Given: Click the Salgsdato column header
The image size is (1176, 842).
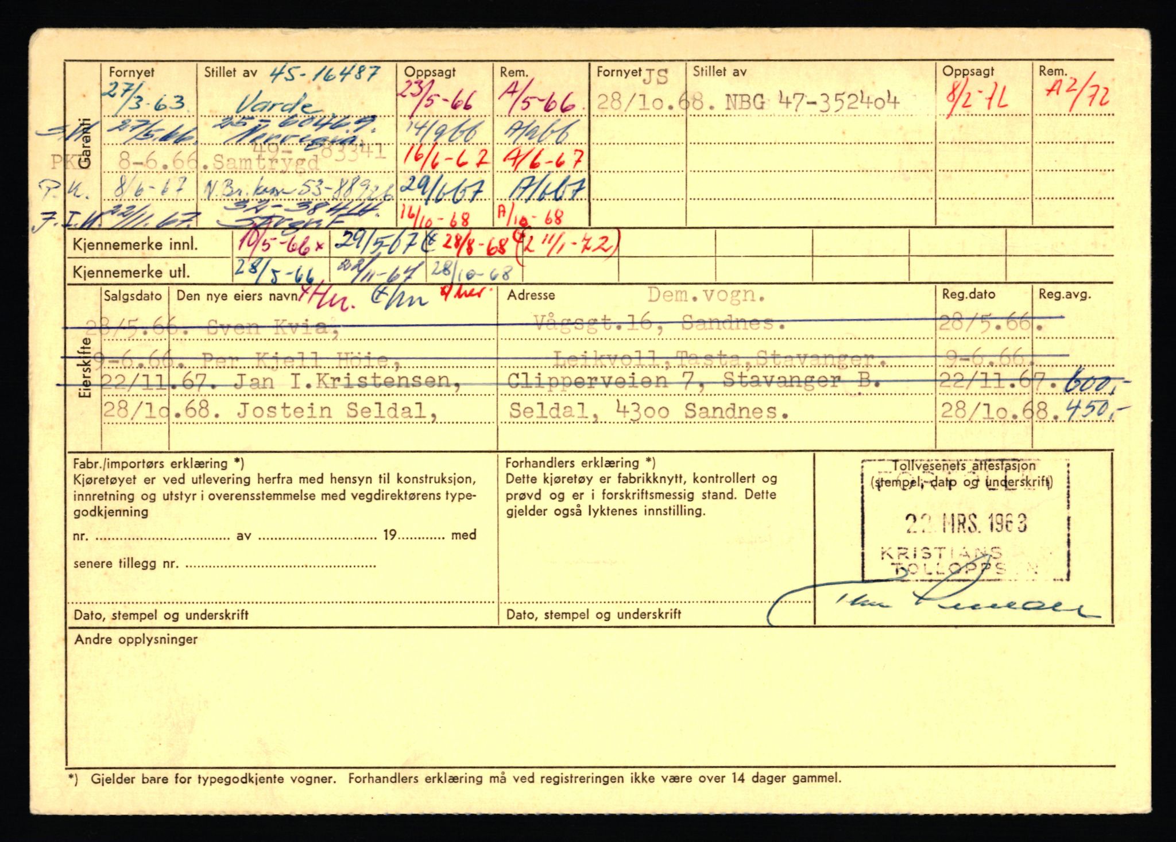Looking at the screenshot, I should click(133, 296).
